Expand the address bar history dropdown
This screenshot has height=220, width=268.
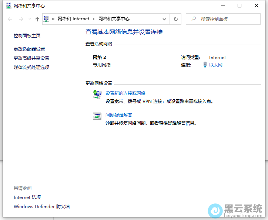[x=164, y=19]
